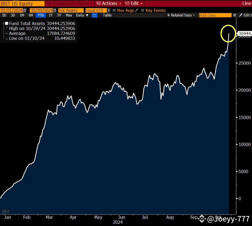Click the 20000 y-axis label
This screenshot has height=226, width=252.
[245, 90]
